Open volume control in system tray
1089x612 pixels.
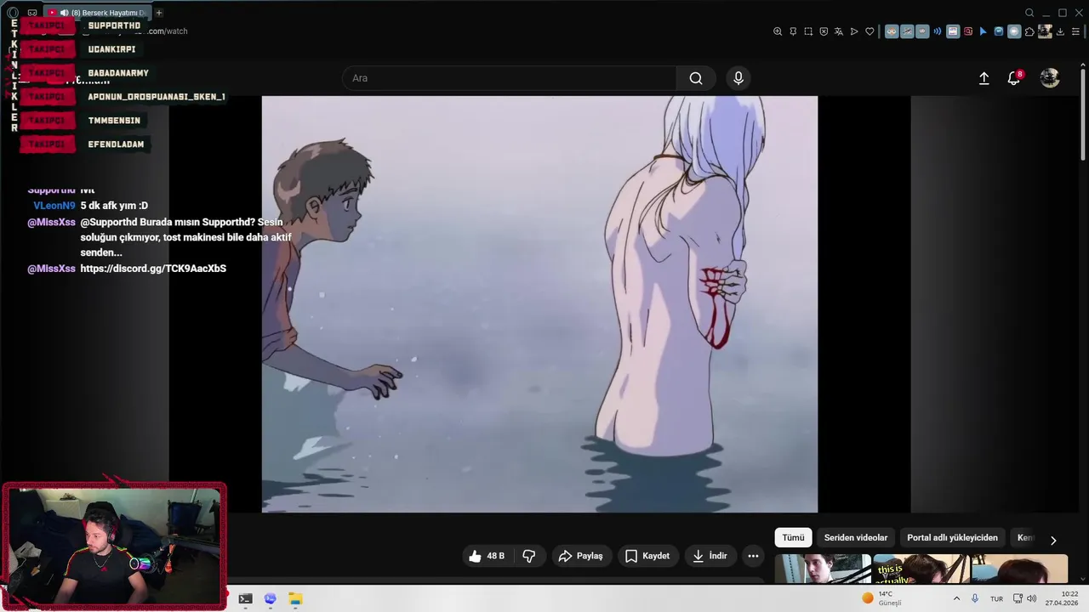1031,598
